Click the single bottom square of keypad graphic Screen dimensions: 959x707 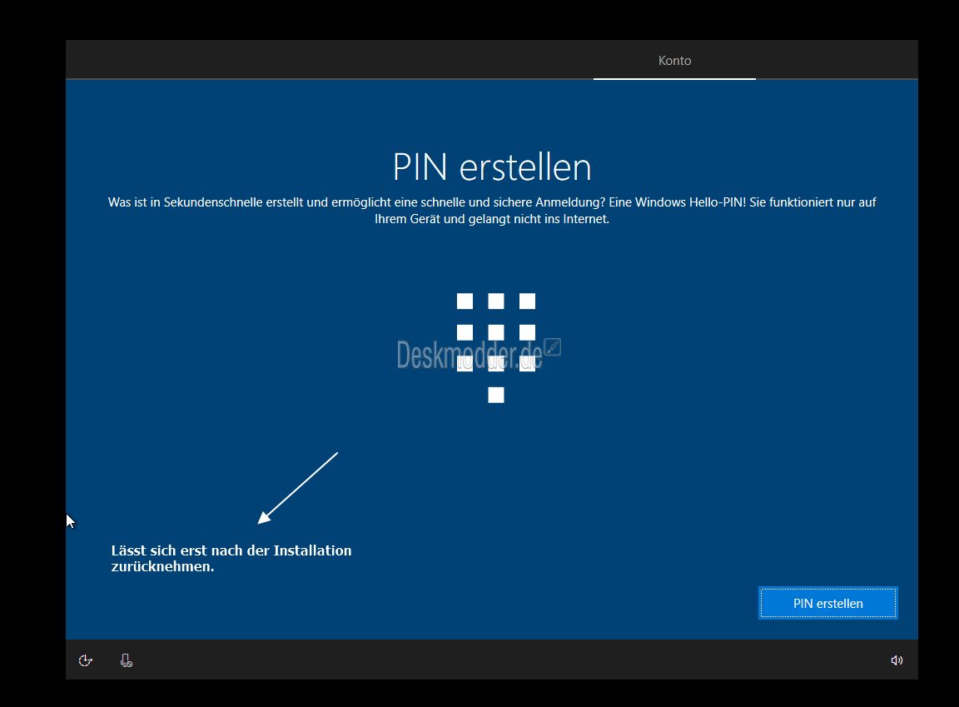496,395
